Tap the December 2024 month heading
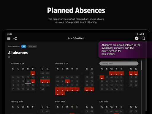The image size is (152, 114). coord(61,64)
